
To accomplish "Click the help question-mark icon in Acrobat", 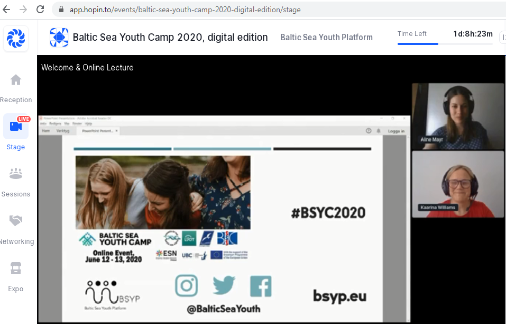I will pos(369,131).
